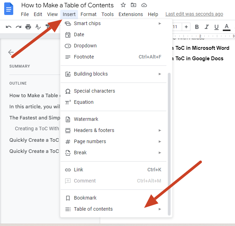Click the Undo arrow in toolbar
Screen dimensions: 235x226
[9, 27]
